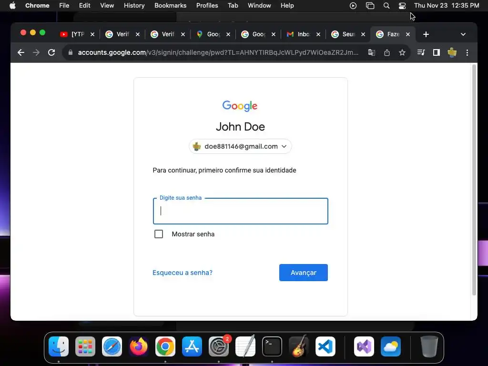
Task: Launch GarageBand from the Dock
Action: click(x=299, y=346)
